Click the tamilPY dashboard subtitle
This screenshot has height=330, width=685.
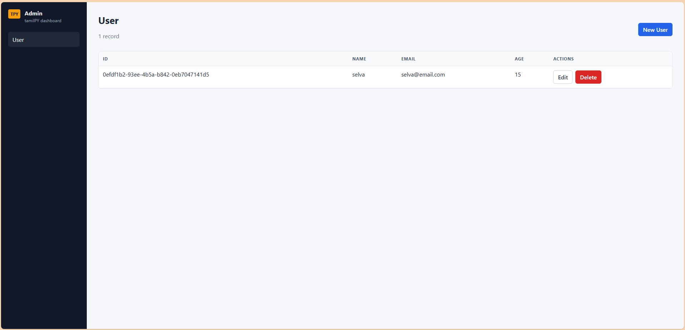pos(43,21)
